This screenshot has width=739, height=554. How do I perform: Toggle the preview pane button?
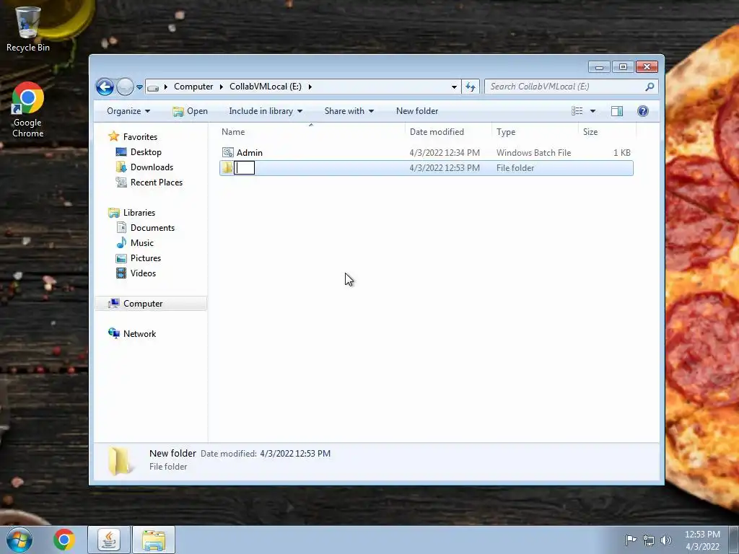click(x=617, y=111)
